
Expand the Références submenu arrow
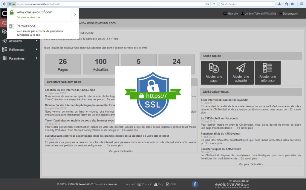[x=36, y=49]
